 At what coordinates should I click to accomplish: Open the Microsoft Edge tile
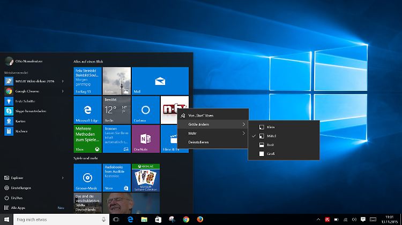click(x=87, y=110)
